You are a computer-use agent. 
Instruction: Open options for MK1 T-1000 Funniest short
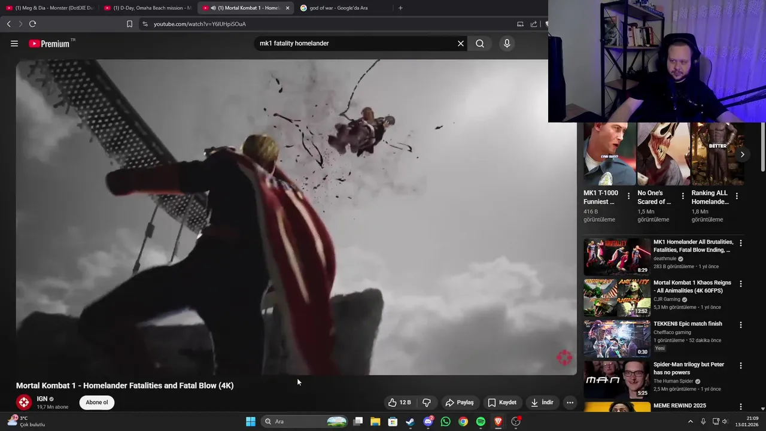click(628, 196)
